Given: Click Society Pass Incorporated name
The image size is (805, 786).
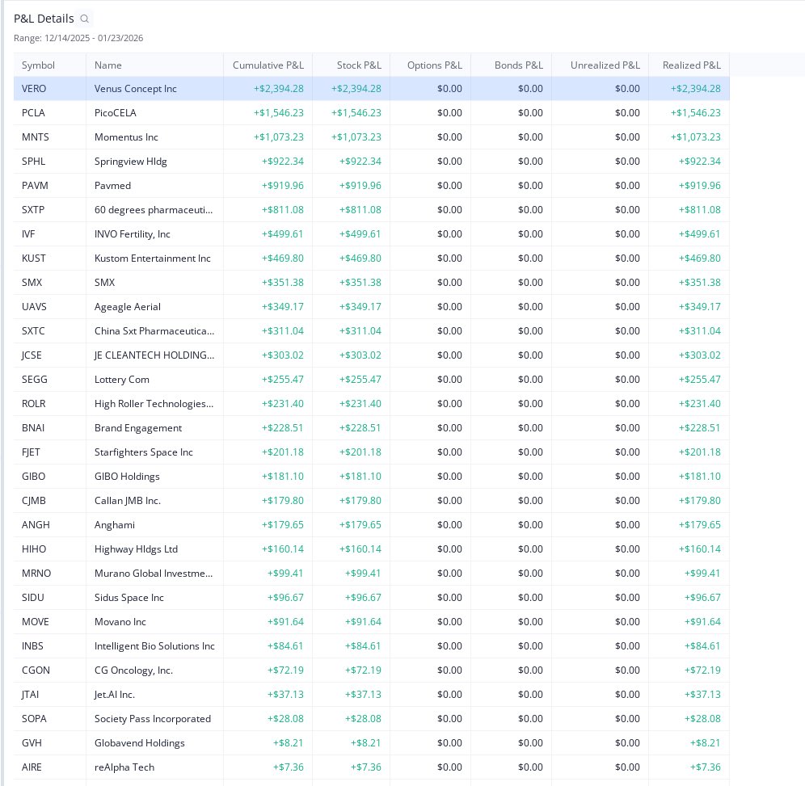Looking at the screenshot, I should (x=153, y=719).
